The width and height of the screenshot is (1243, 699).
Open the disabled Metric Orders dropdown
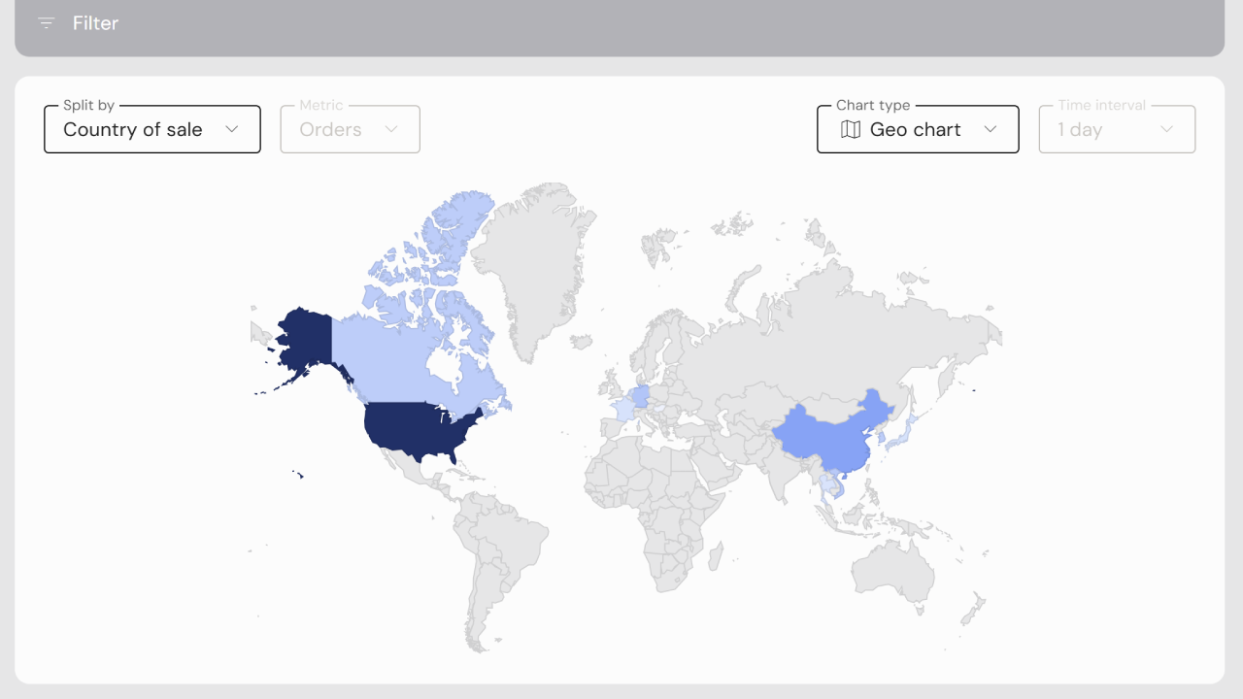tap(351, 129)
